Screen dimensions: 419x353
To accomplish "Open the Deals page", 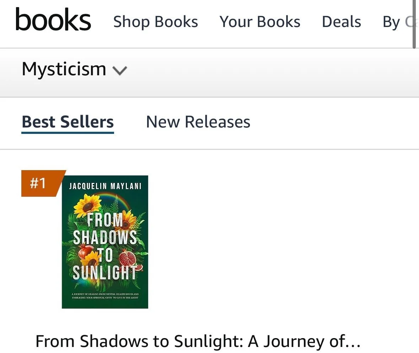I will click(342, 22).
